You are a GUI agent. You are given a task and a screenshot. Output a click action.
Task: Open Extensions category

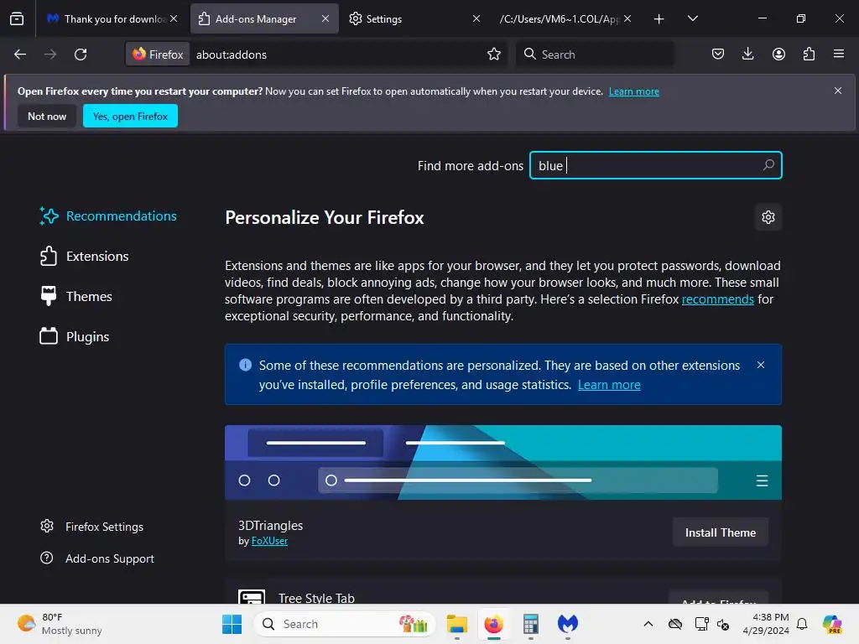[x=84, y=257]
